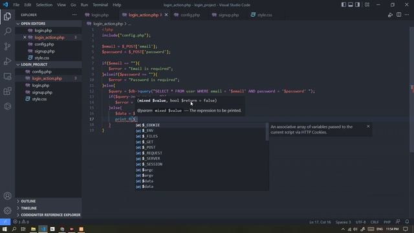Close the login_action.php tab

(x=166, y=15)
